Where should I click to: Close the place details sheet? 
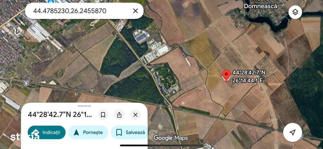(135, 115)
